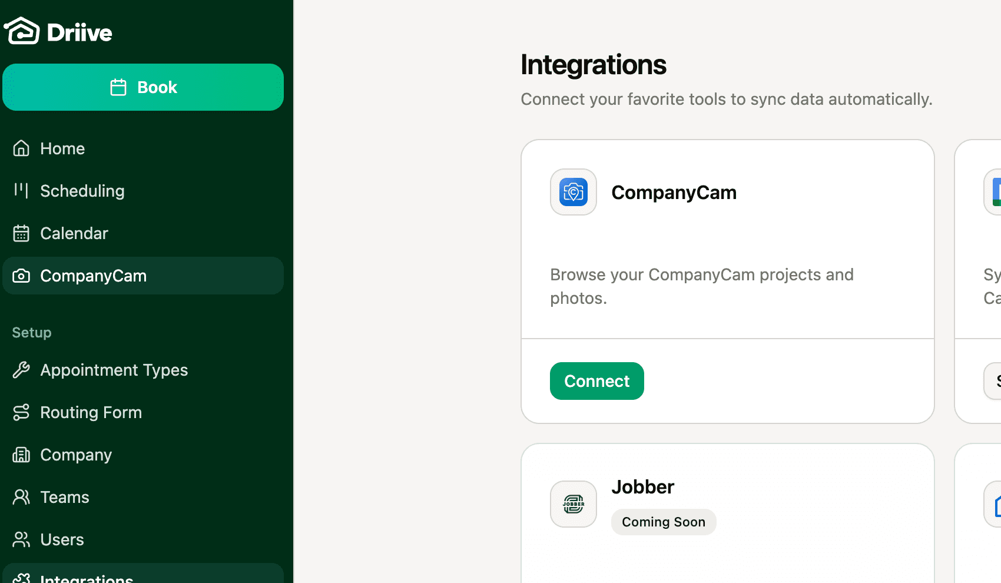
Task: Click the Book button
Action: [143, 87]
